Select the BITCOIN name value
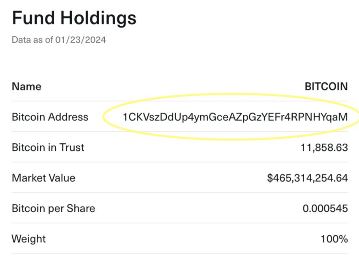 coord(326,87)
